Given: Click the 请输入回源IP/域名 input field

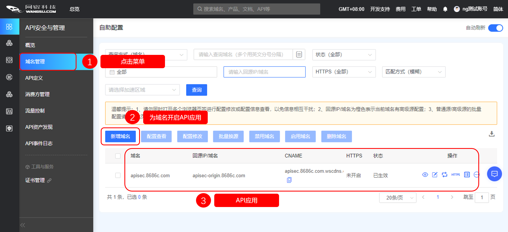Looking at the screenshot, I should 264,72.
